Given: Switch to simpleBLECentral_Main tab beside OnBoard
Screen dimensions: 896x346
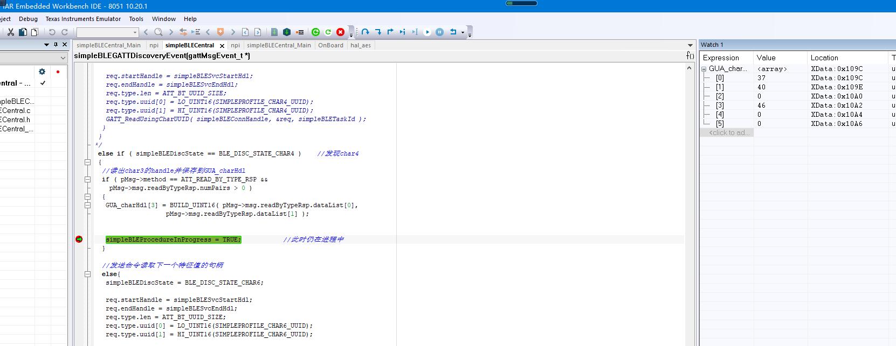Looking at the screenshot, I should 279,45.
